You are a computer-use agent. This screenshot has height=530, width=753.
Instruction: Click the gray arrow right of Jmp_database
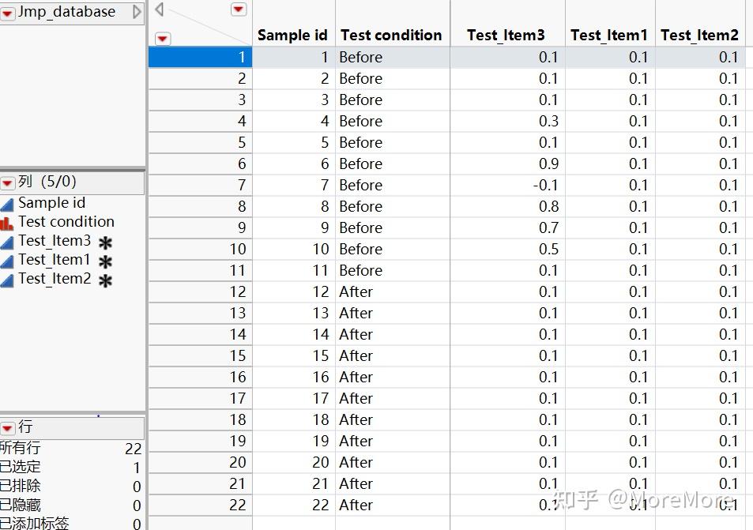point(137,12)
